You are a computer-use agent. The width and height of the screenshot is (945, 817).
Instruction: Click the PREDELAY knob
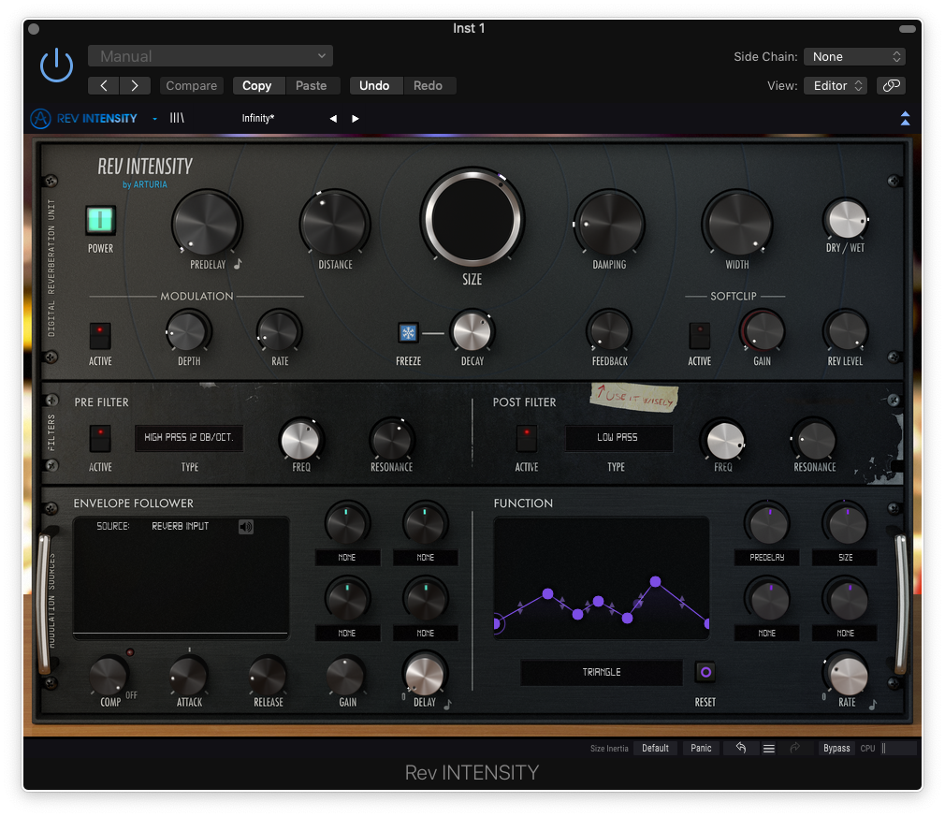coord(207,224)
